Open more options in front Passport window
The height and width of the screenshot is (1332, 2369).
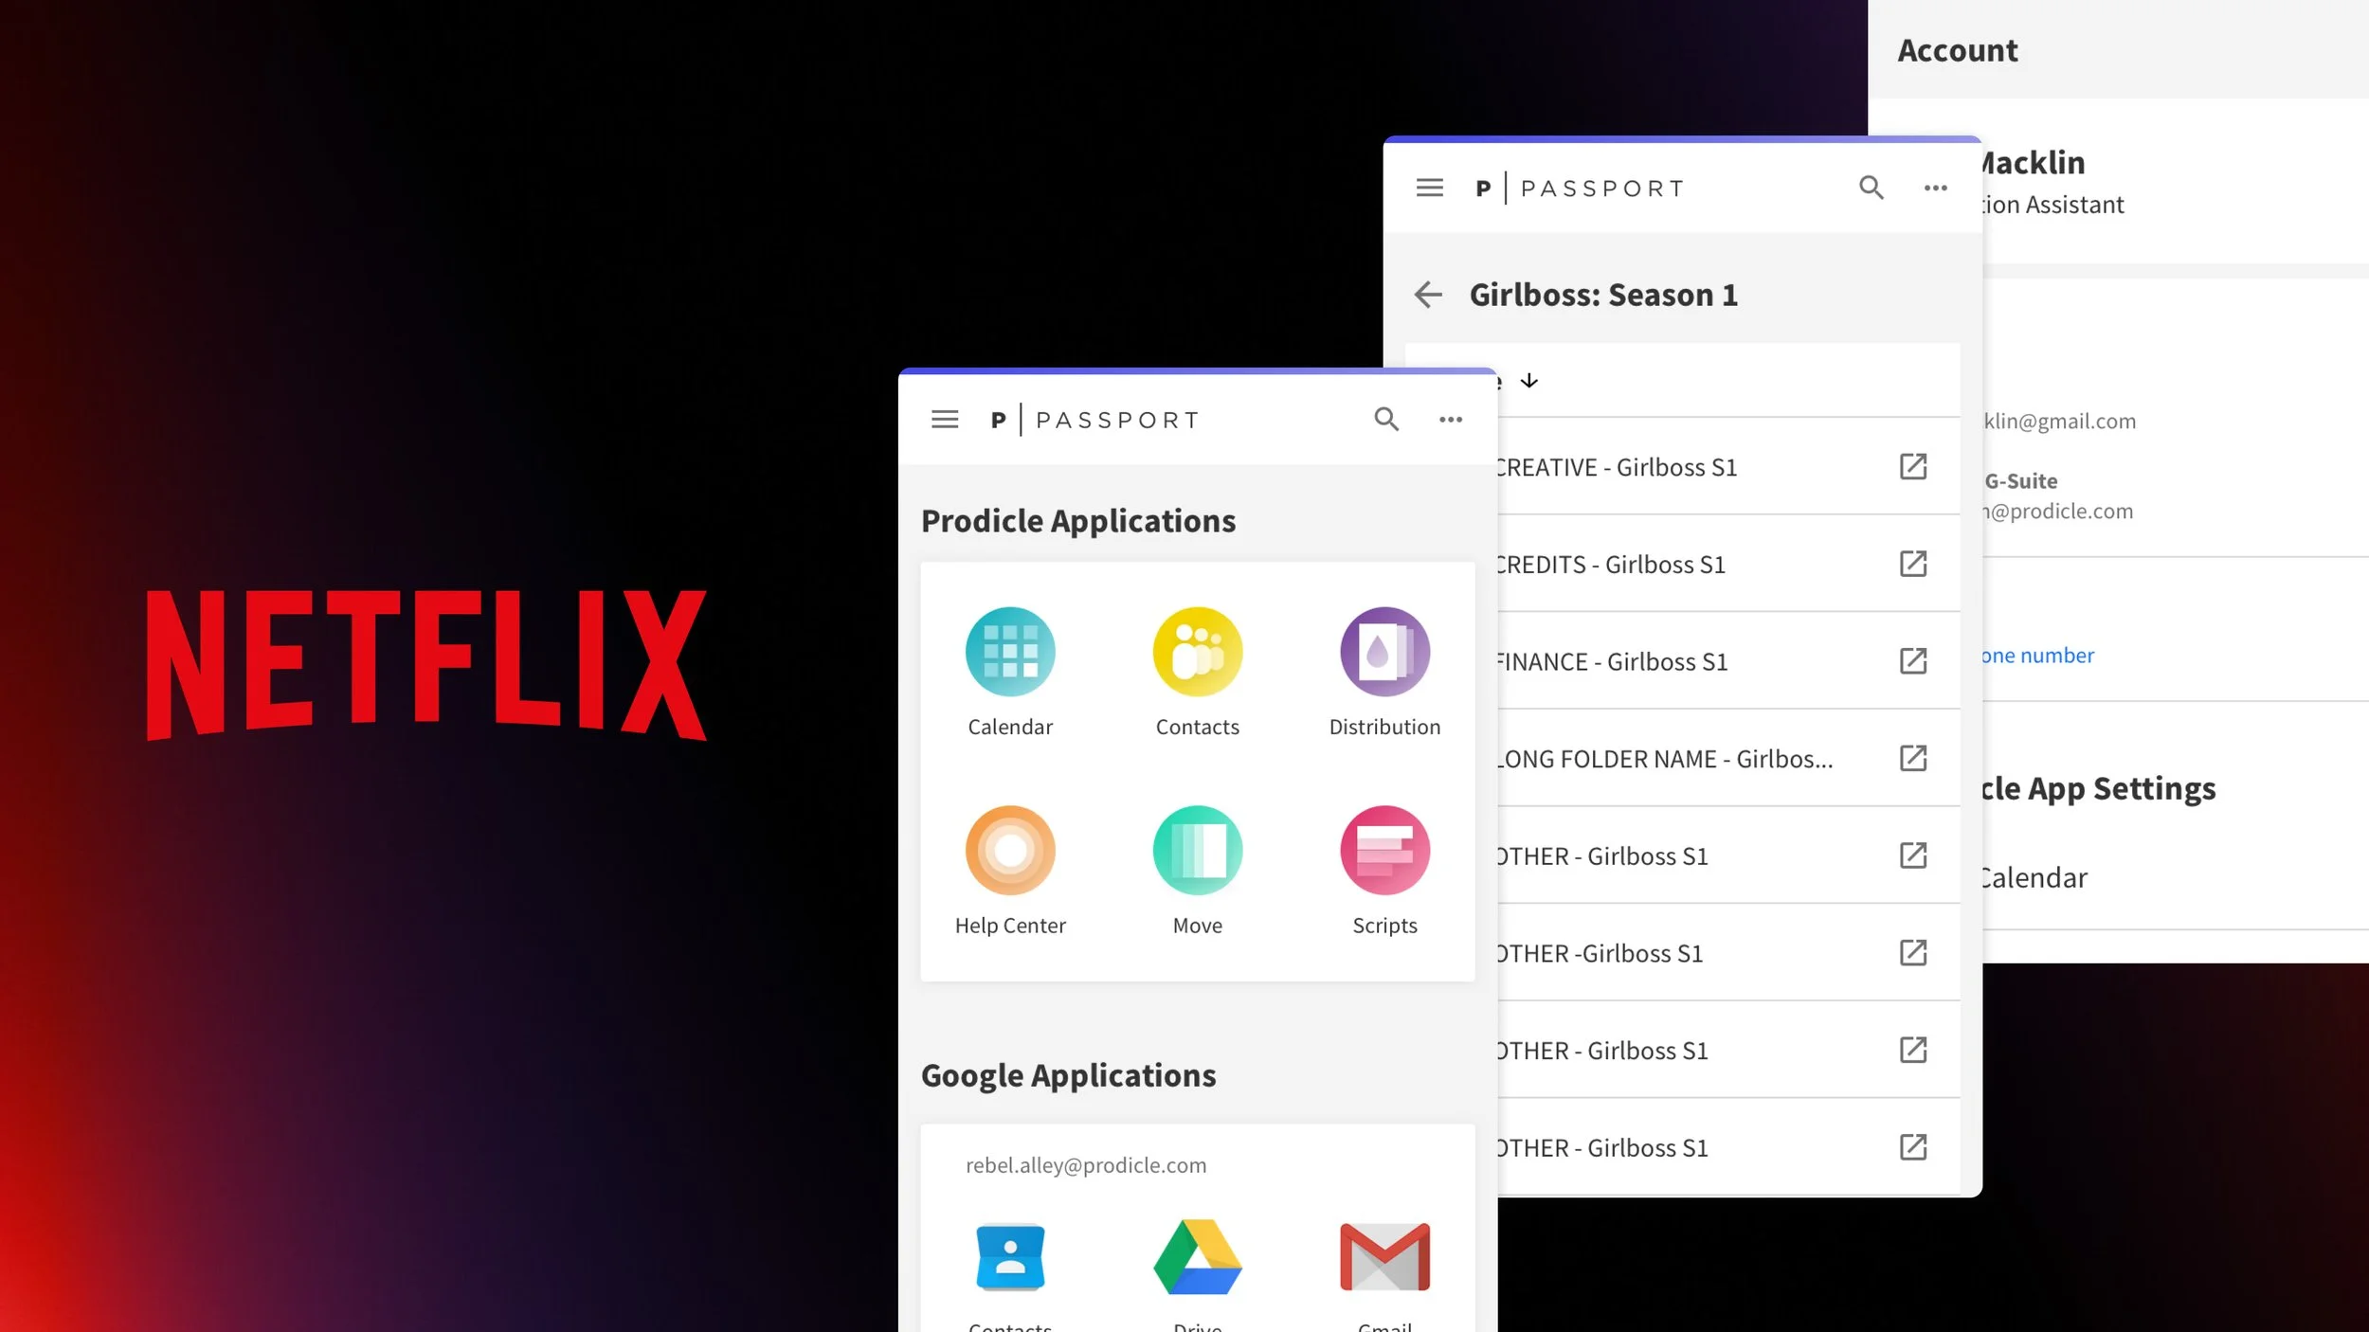pos(1451,419)
